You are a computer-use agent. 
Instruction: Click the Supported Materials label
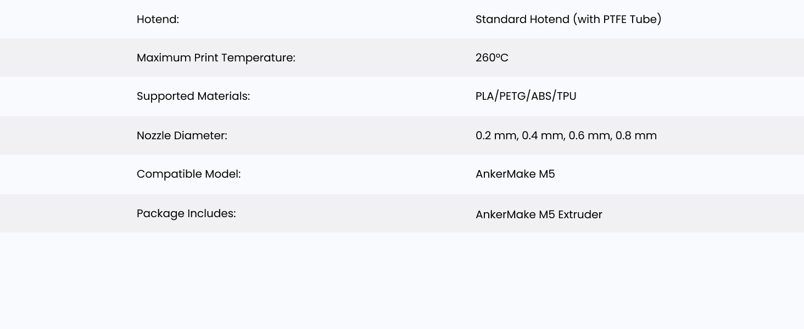pos(193,96)
